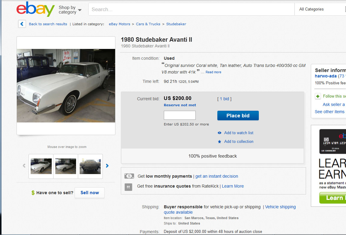Go to the eBay Motors breadcrumb
The width and height of the screenshot is (346, 235).
click(120, 24)
